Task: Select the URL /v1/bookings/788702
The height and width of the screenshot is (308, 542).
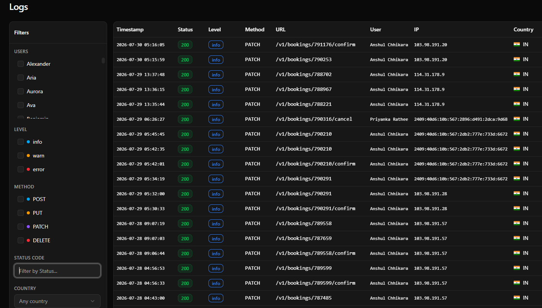Action: tap(304, 74)
